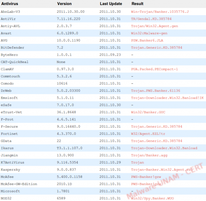The height and width of the screenshot is (201, 206).
Task: Click the AntiVir row name
Action: pyautogui.click(x=8, y=19)
